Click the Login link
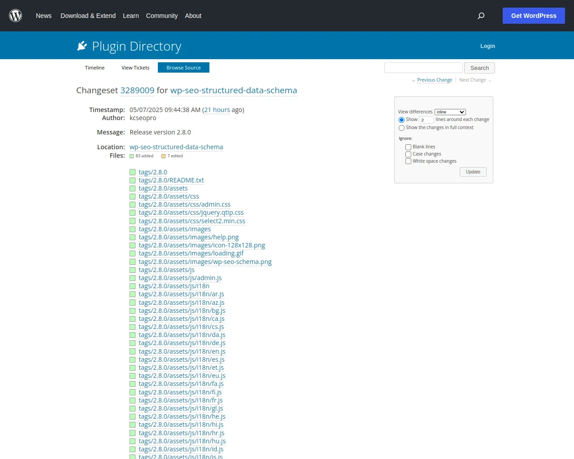This screenshot has height=459, width=574. [x=487, y=46]
